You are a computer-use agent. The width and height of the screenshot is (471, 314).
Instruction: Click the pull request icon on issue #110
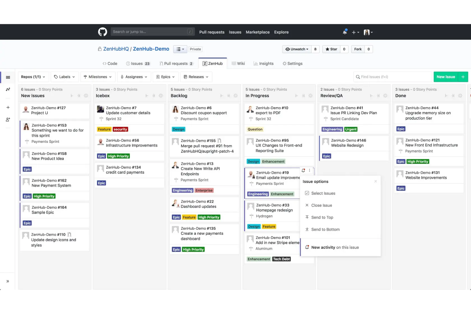(69, 234)
